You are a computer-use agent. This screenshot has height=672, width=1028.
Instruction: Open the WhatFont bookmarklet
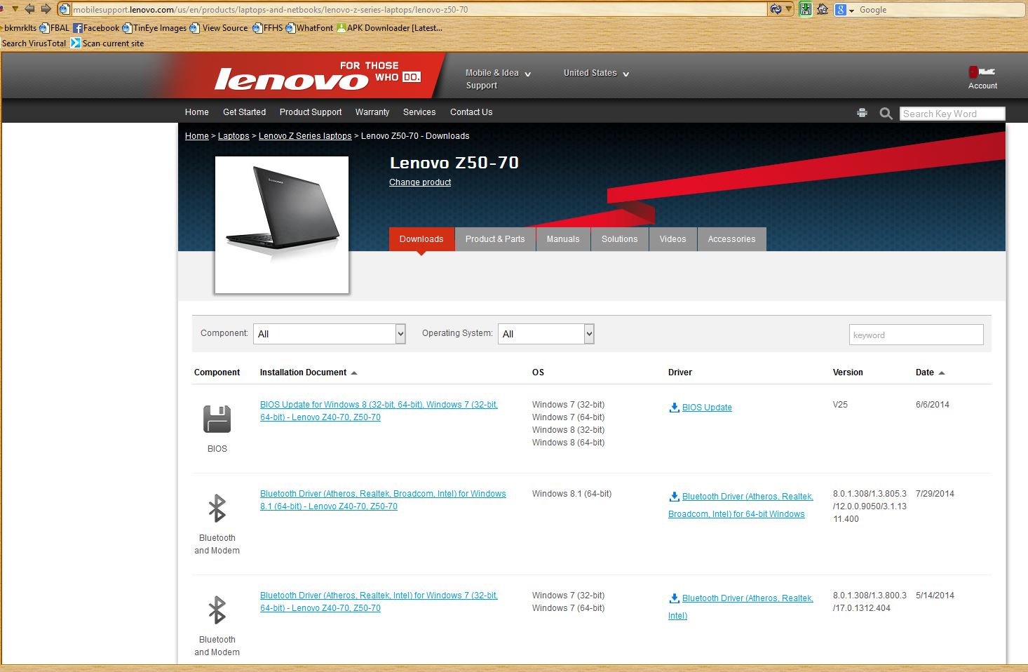pyautogui.click(x=309, y=28)
